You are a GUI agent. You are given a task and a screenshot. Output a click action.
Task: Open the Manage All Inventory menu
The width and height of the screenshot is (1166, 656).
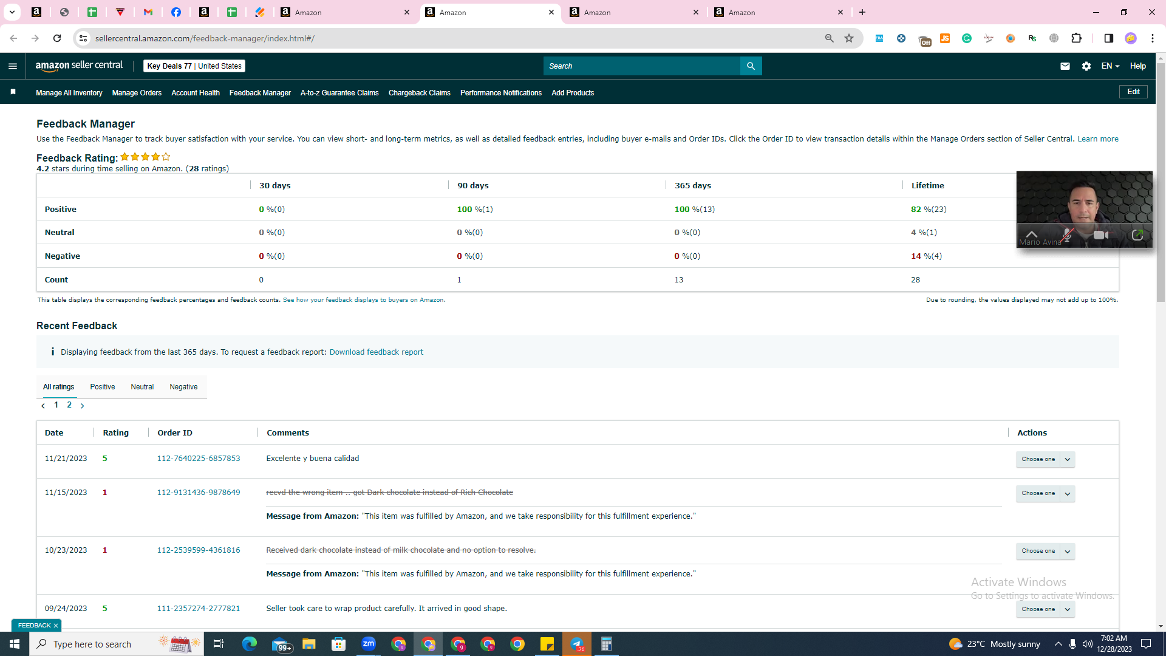69,93
